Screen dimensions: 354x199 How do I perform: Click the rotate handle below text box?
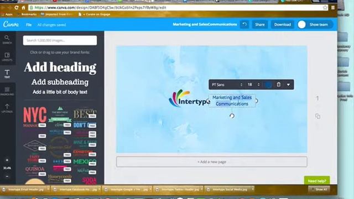(232, 116)
